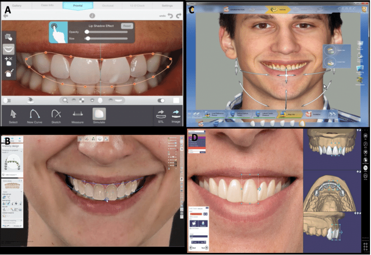Switch to the Gallery tab
This screenshot has height=255, width=371.
pyautogui.click(x=17, y=4)
